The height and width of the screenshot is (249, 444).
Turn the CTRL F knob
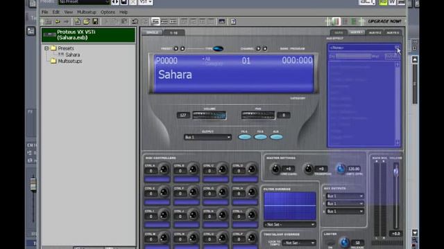tap(193, 192)
